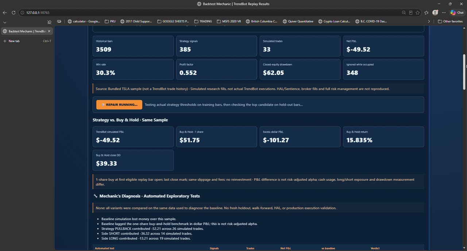Go back with the browser back arrow
467x251 pixels.
pos(5,12)
